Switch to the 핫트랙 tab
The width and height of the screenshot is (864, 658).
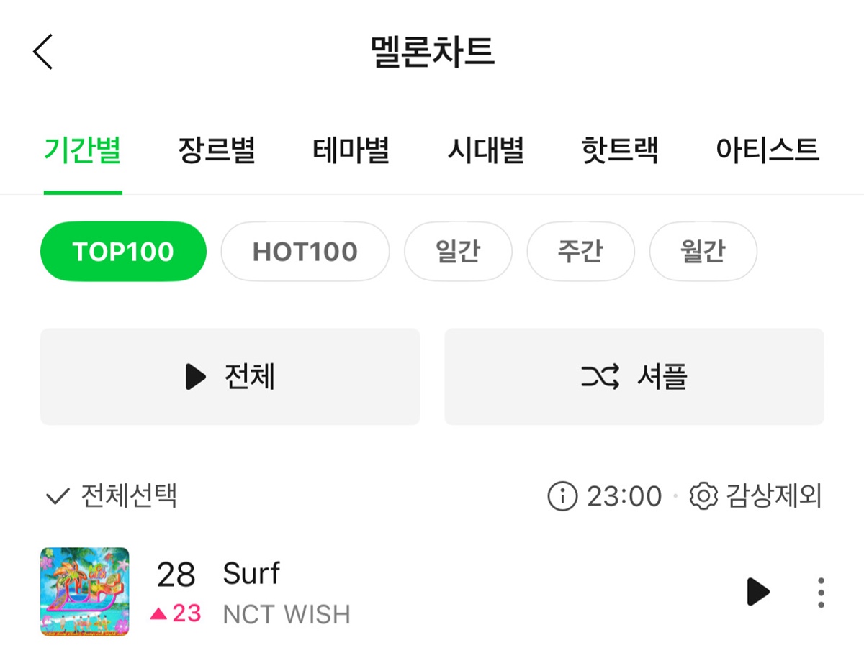pos(619,151)
